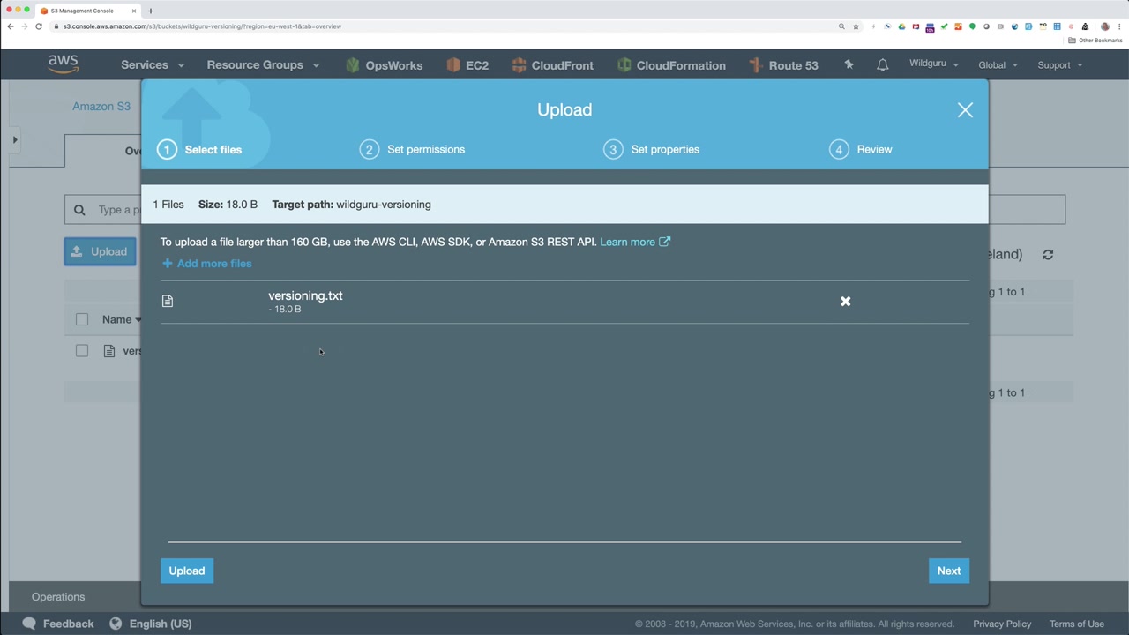Click the Operations bar at the bottom
1129x635 pixels.
coord(58,597)
